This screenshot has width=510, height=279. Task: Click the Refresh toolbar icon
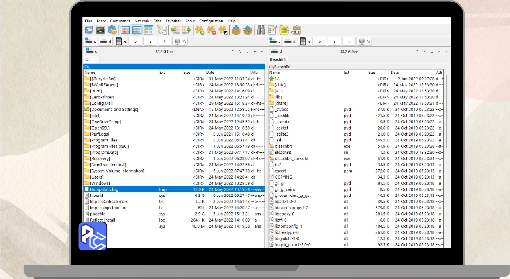pyautogui.click(x=89, y=30)
